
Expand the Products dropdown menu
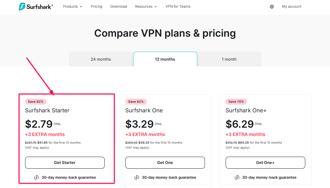73,7
